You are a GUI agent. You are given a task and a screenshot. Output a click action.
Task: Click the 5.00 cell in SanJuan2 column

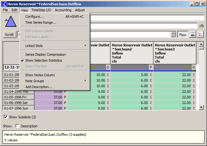pos(130,75)
